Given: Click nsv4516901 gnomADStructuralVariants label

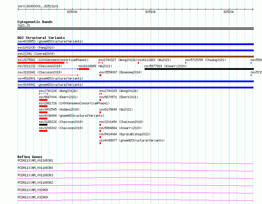Looking at the screenshot, I should (50, 78).
